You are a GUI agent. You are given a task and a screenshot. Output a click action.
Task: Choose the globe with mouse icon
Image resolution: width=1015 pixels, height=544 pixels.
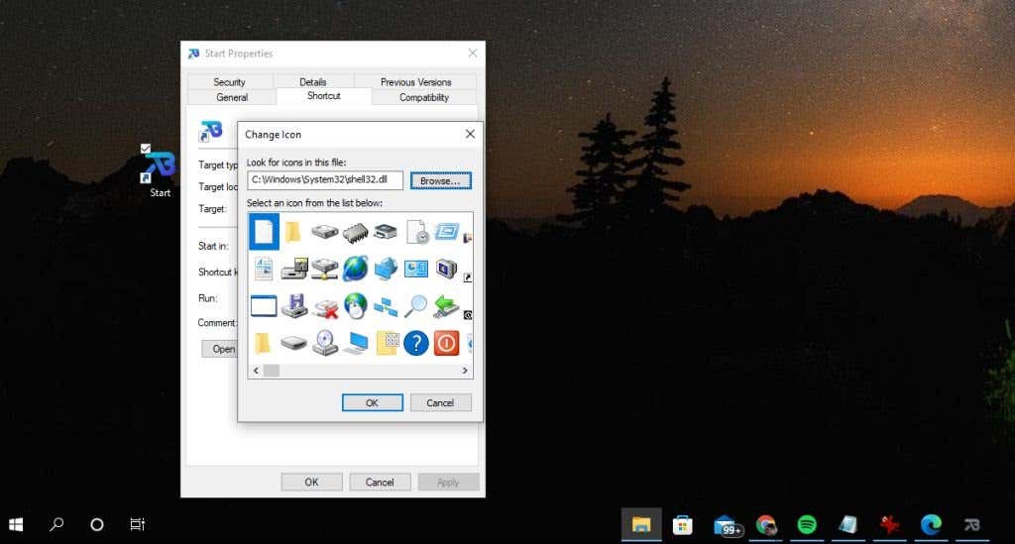(355, 306)
